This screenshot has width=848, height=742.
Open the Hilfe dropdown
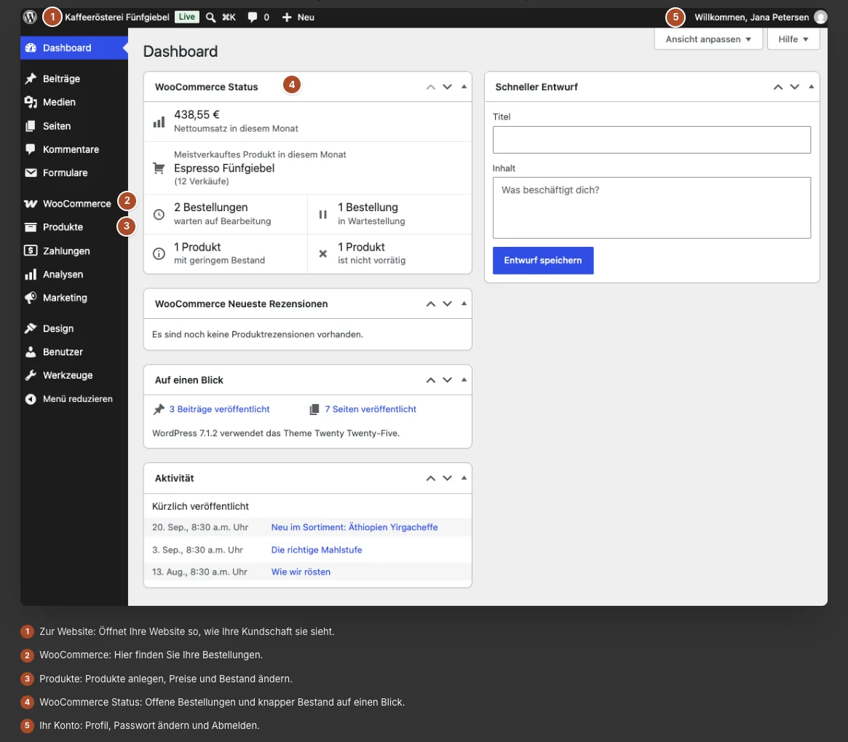793,39
